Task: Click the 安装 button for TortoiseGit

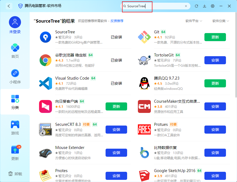Action: [215, 60]
